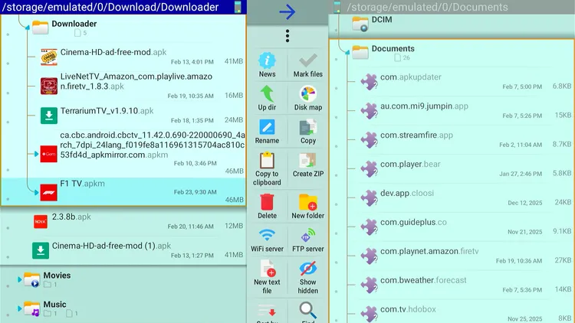Viewport: 575px width, 323px height.
Task: Click the Rename pencil icon
Action: [267, 127]
